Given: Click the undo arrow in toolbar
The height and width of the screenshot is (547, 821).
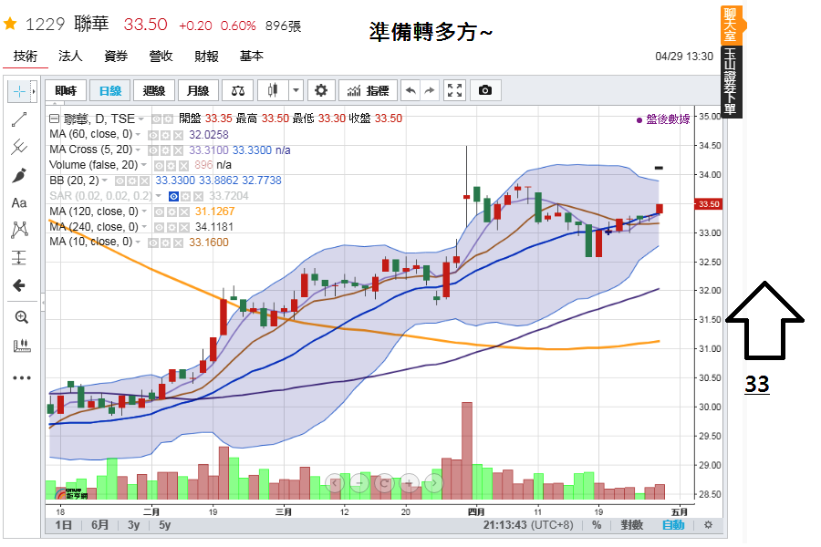Looking at the screenshot, I should pyautogui.click(x=410, y=90).
